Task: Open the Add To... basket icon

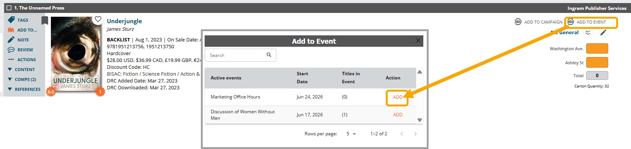Action: pyautogui.click(x=11, y=30)
